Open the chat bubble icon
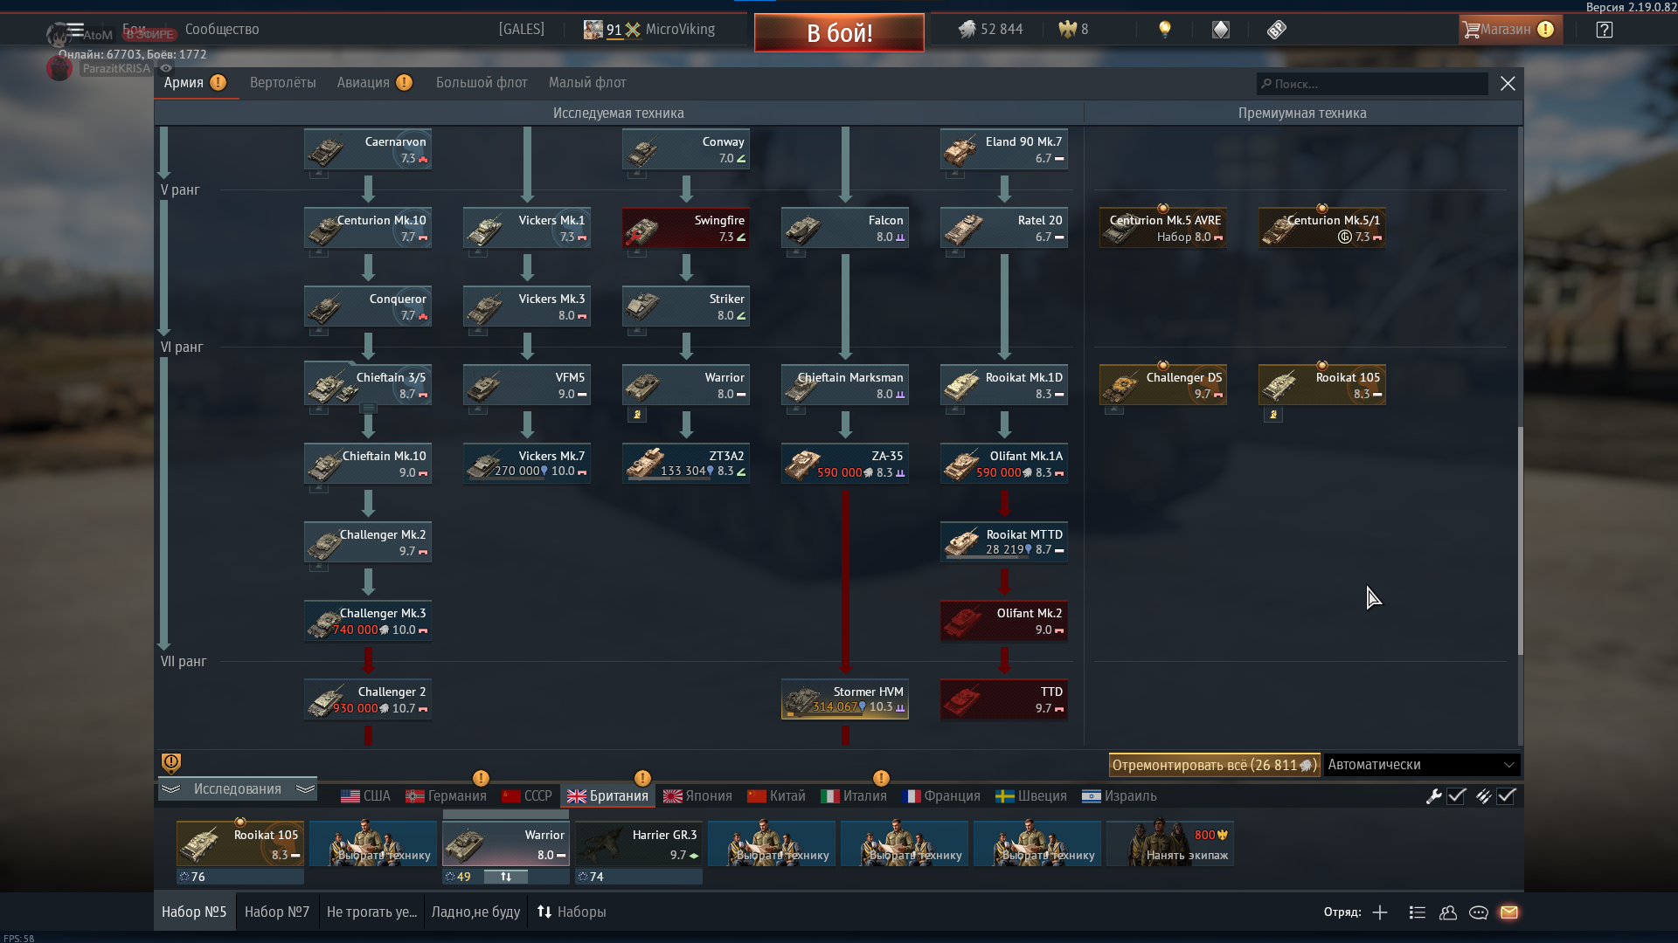The height and width of the screenshot is (943, 1678). (x=1479, y=912)
